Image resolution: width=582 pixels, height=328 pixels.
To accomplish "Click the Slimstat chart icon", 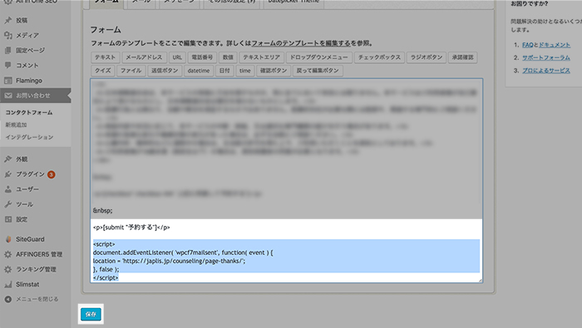I will (8, 284).
